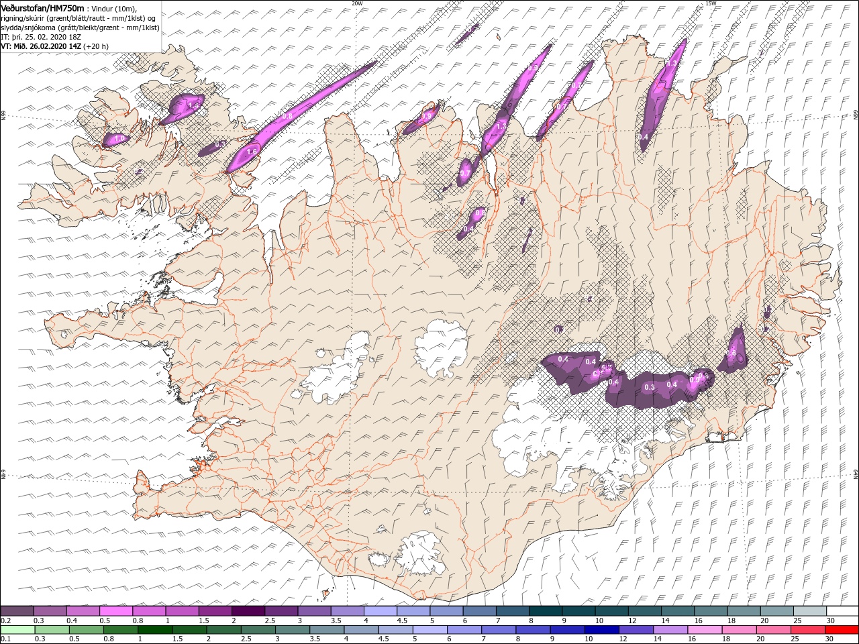Screen dimensions: 859x644
Task: Click lower legend swatch starting at 25
Action: pos(807,630)
